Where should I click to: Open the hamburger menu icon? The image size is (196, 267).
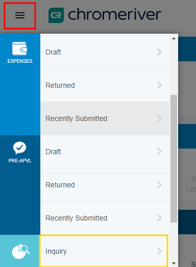click(x=20, y=15)
